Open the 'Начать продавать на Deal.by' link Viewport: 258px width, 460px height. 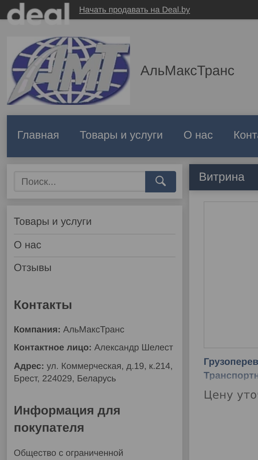[135, 10]
